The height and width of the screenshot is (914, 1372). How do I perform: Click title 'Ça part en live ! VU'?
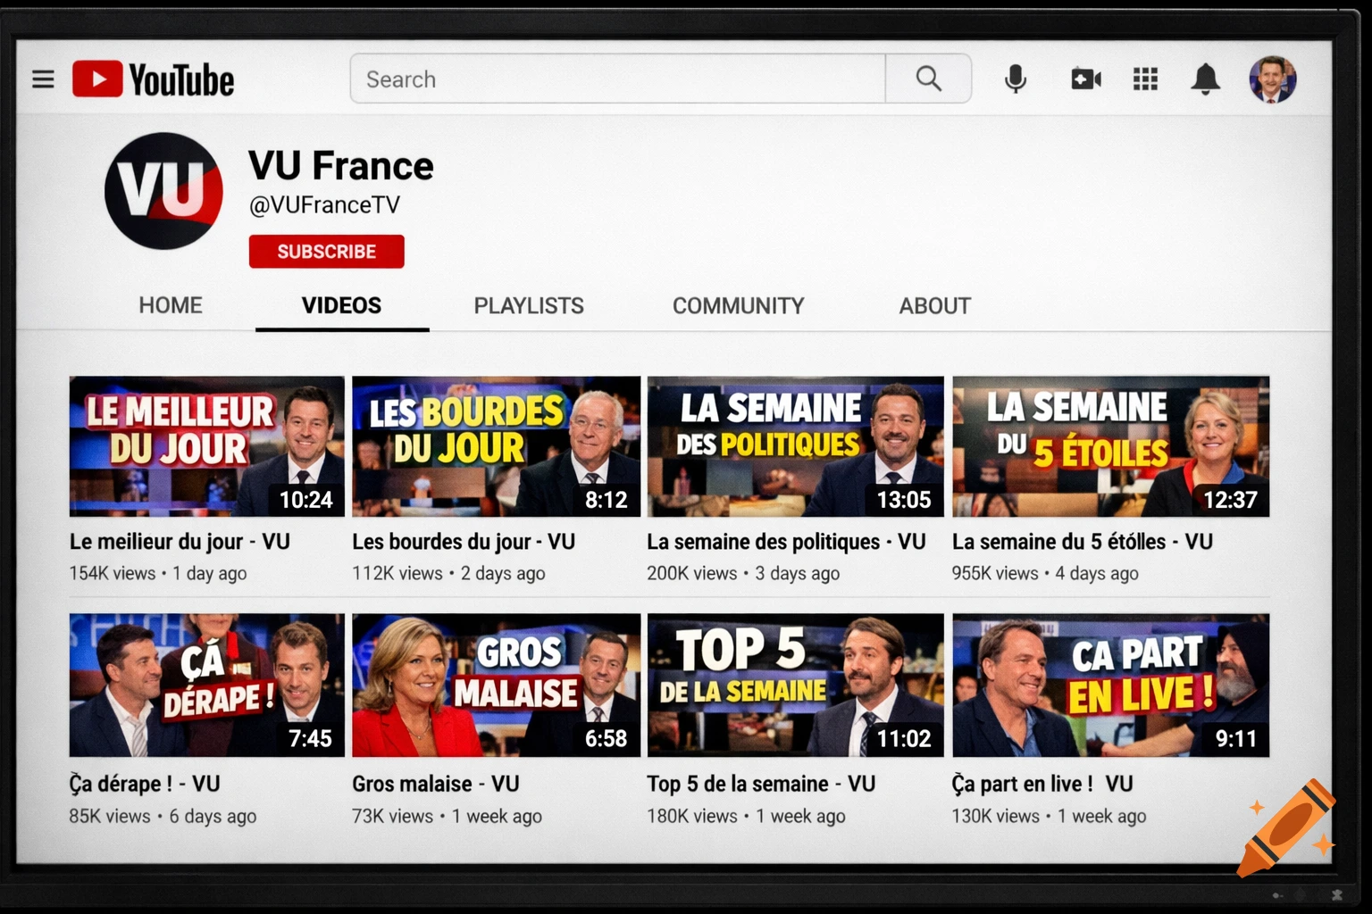(1042, 784)
